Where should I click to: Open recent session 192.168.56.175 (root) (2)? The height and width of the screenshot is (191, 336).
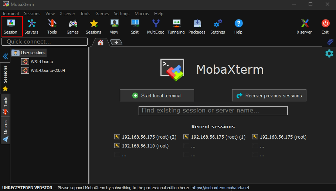click(146, 137)
